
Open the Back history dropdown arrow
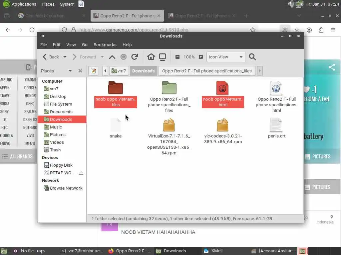[65, 57]
